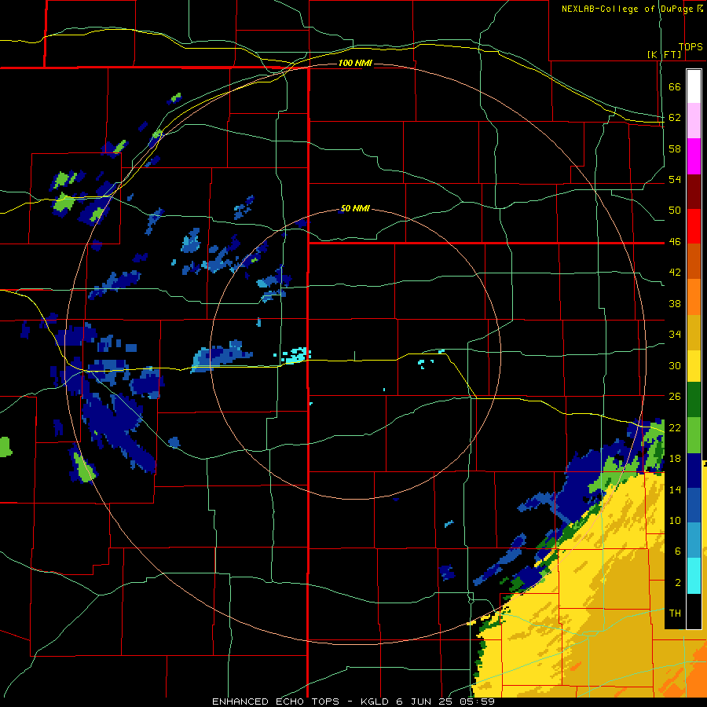Click the 46 value on the legend
Screen dimensions: 707x707
(675, 242)
